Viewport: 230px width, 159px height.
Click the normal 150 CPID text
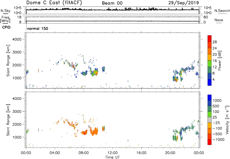tap(38, 28)
